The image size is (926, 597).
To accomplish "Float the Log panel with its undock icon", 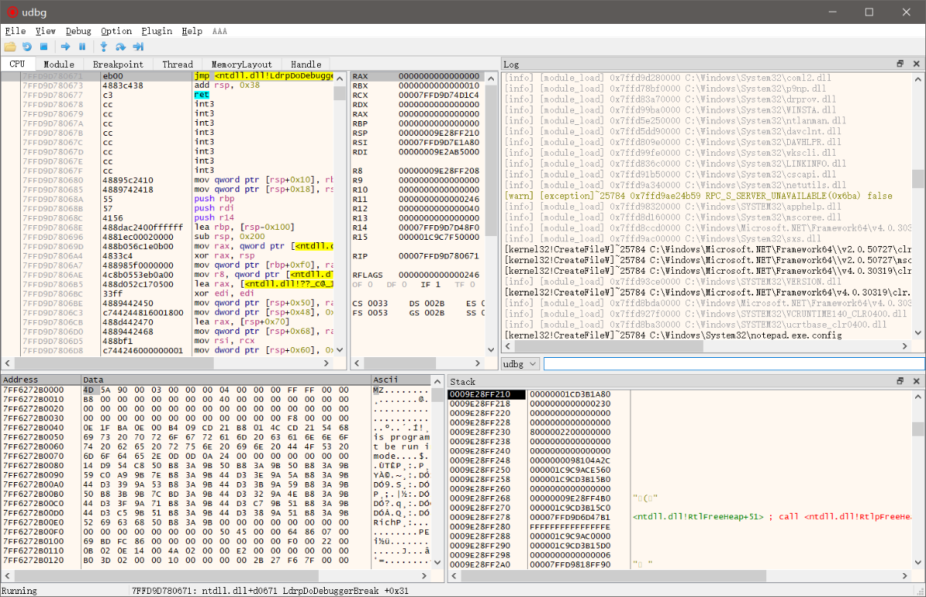I will (900, 64).
